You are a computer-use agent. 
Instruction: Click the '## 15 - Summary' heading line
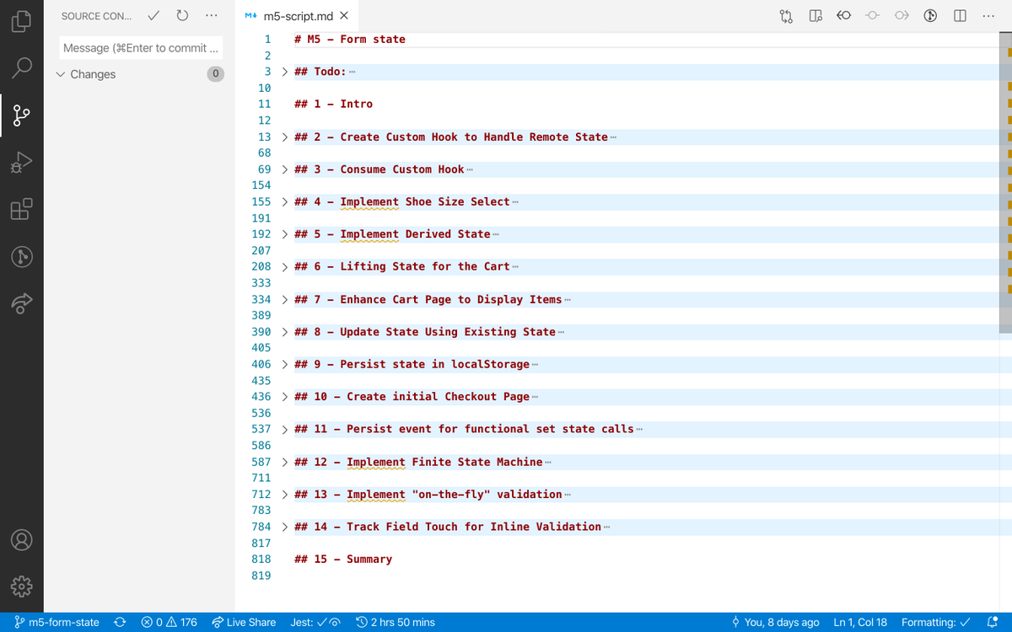point(343,560)
